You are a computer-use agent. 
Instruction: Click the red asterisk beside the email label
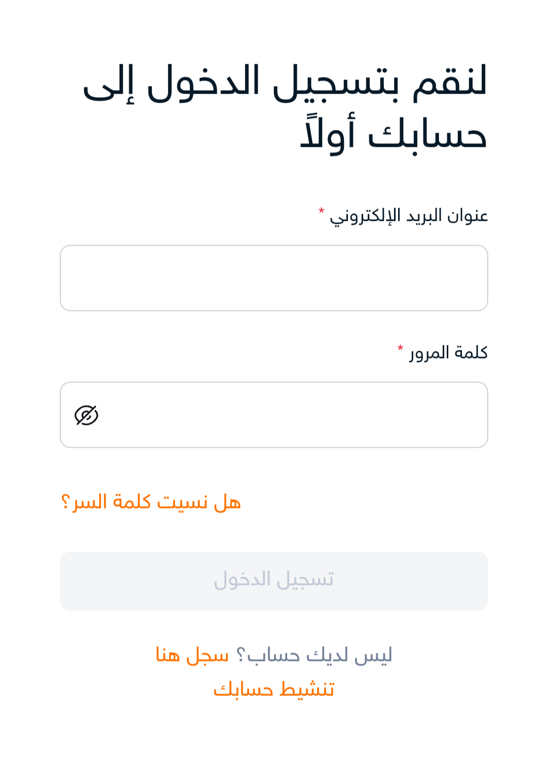[321, 211]
